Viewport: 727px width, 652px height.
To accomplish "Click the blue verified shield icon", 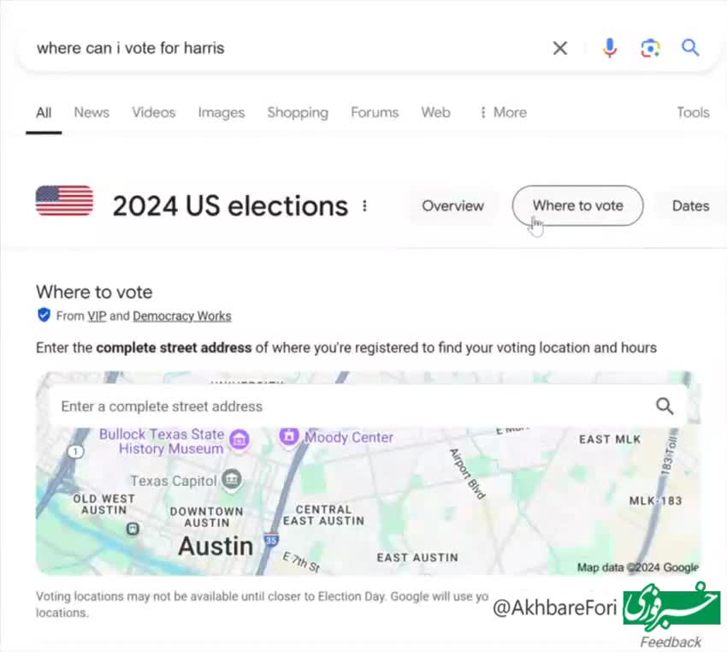I will coord(44,316).
